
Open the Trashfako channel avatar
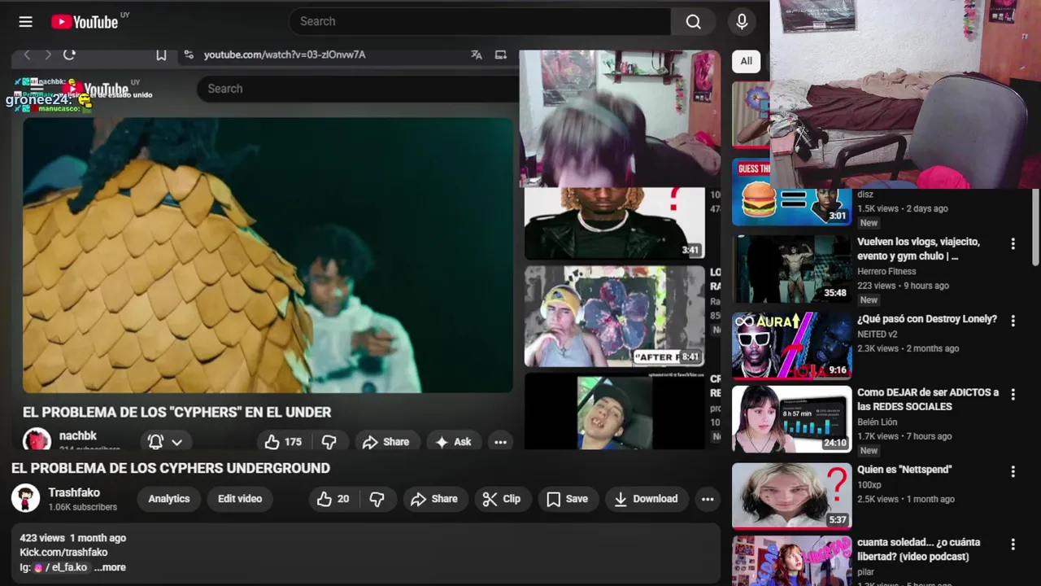26,498
